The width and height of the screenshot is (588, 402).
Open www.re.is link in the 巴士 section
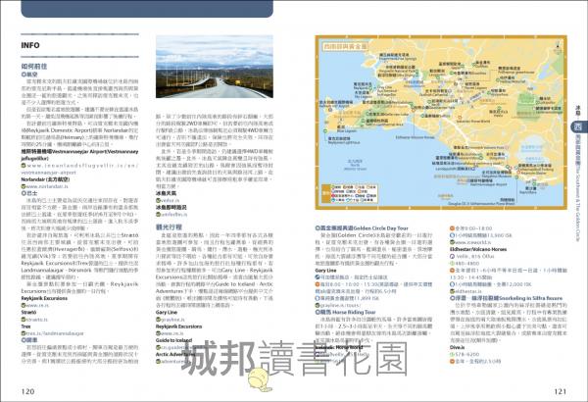click(x=37, y=305)
